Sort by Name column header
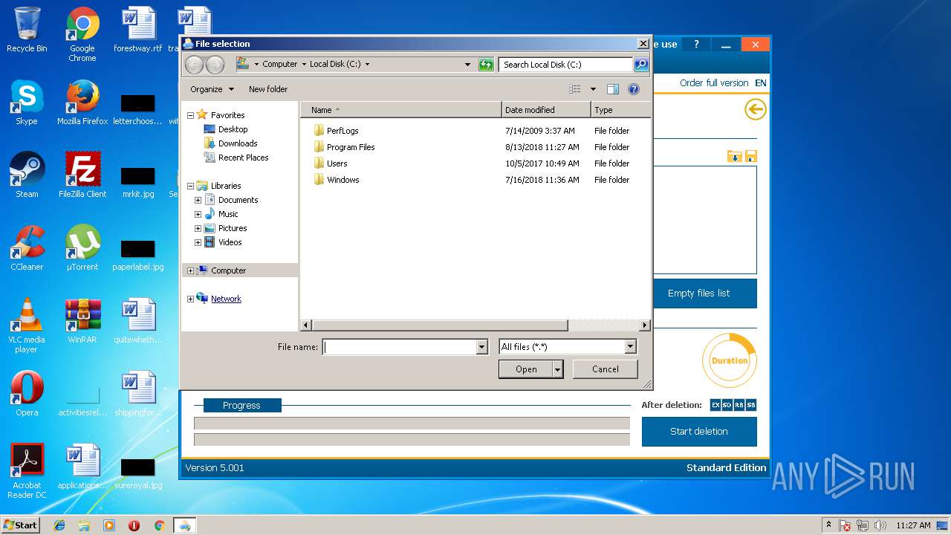951x535 pixels. click(x=401, y=110)
